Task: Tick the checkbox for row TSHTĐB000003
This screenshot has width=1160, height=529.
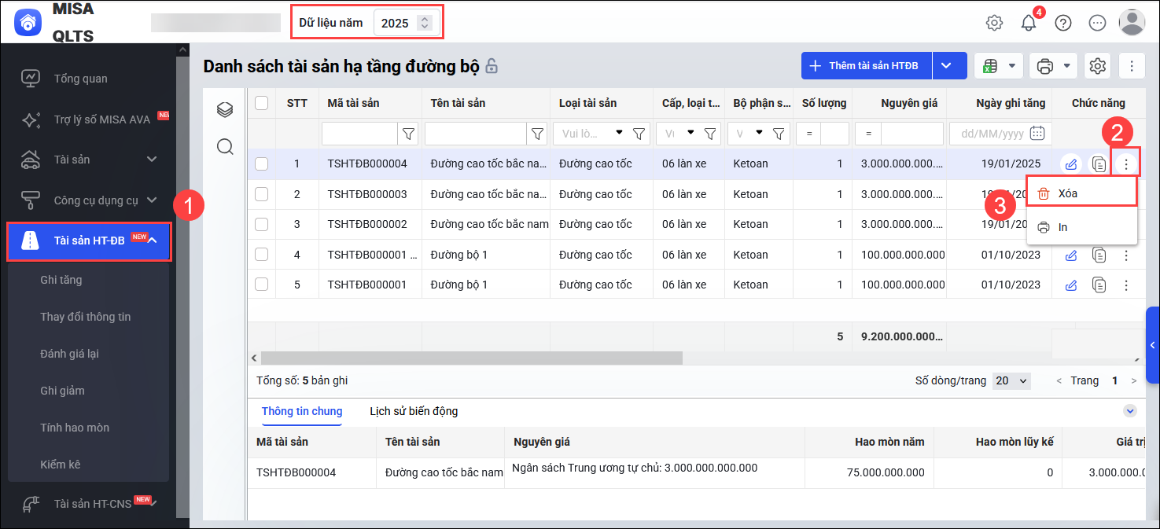Action: coord(262,194)
